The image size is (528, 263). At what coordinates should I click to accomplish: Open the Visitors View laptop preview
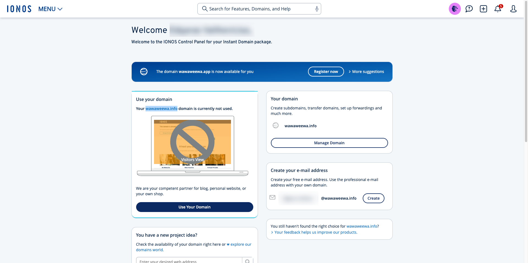[x=193, y=146]
